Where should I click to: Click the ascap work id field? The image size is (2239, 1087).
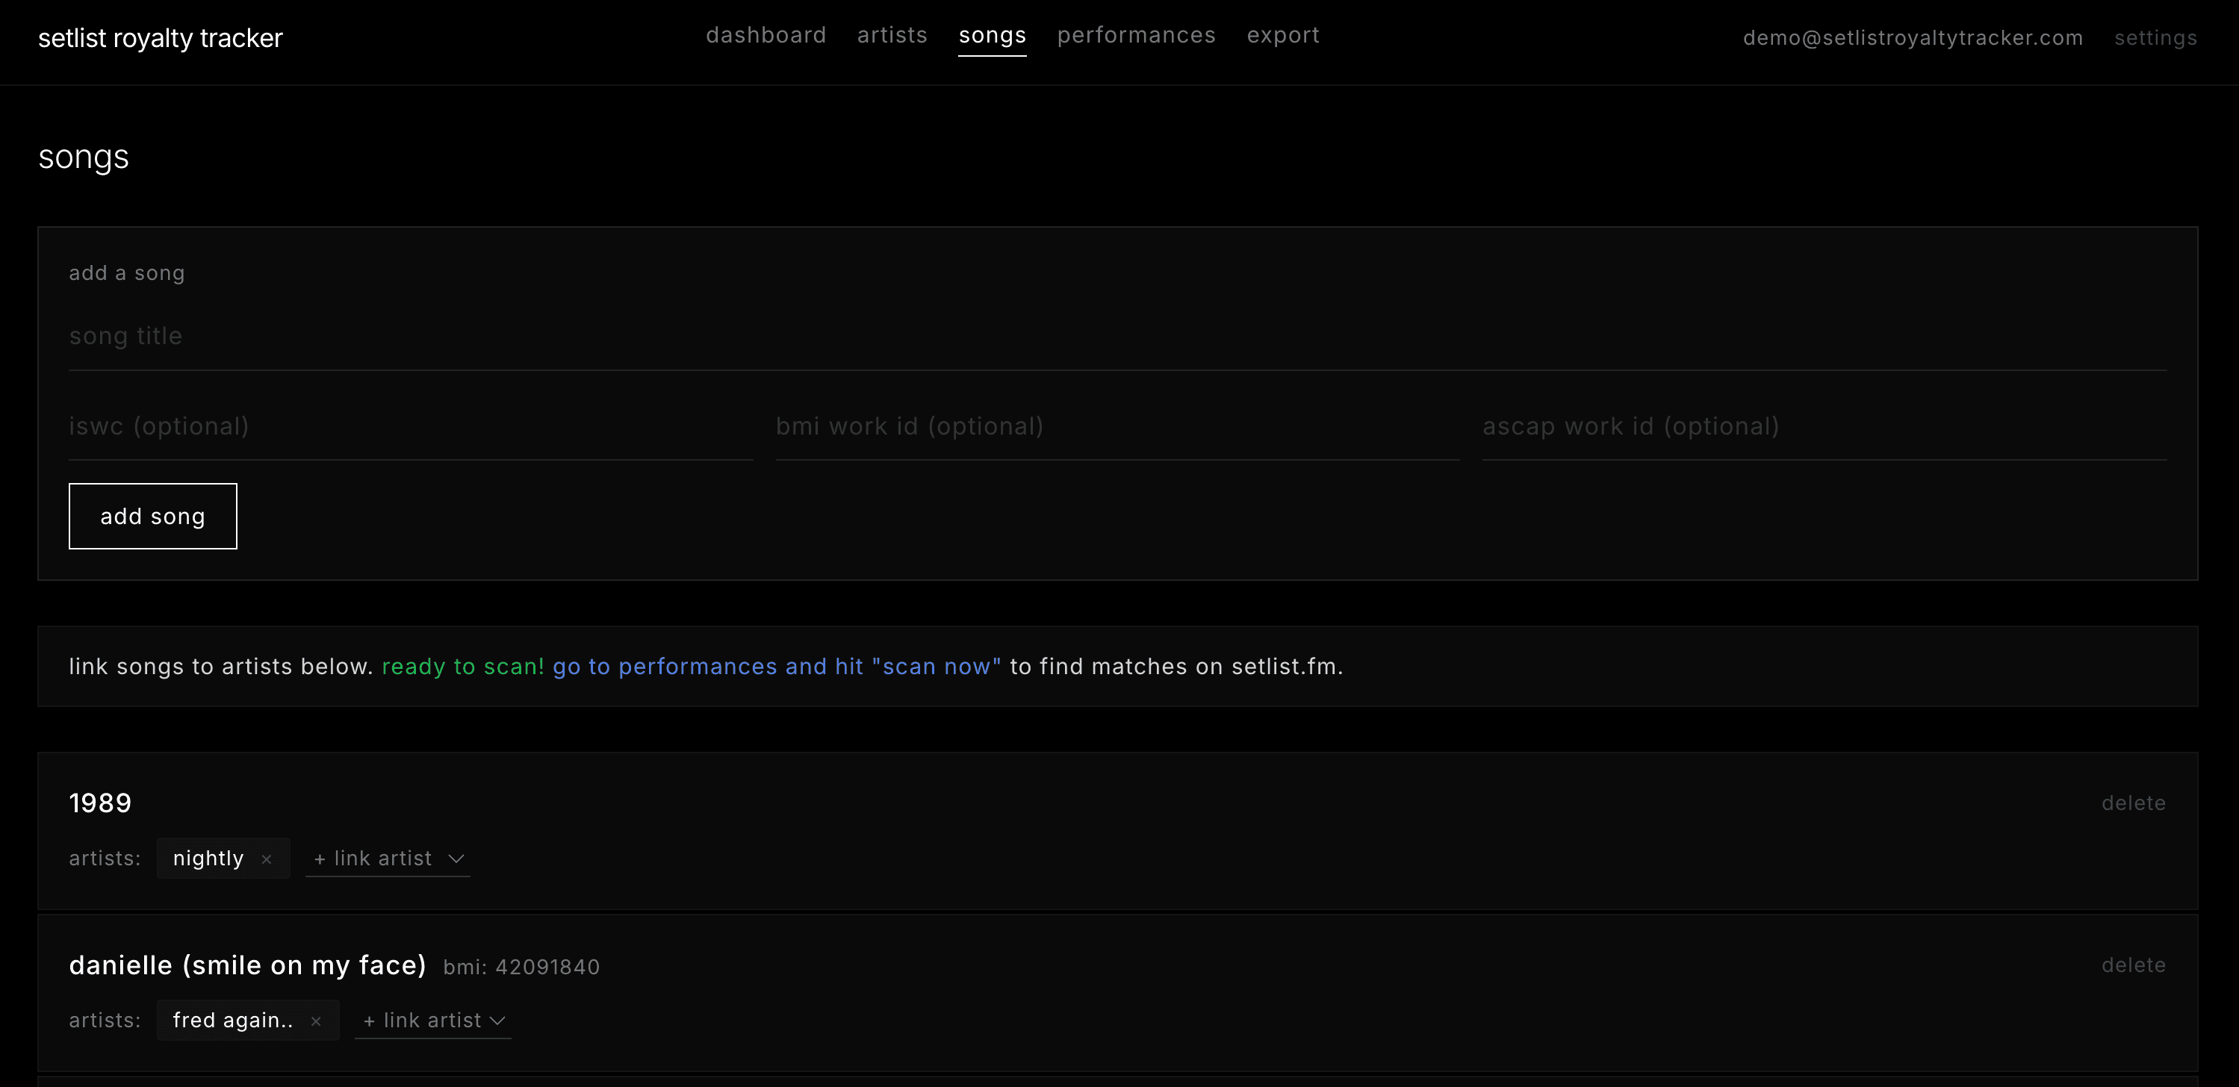1739,426
